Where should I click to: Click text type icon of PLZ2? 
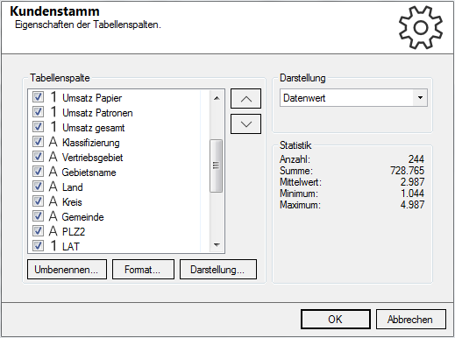[53, 231]
